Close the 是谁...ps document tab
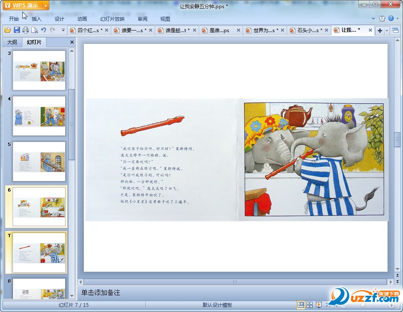Screen dimensions: 403x312 click(x=239, y=30)
